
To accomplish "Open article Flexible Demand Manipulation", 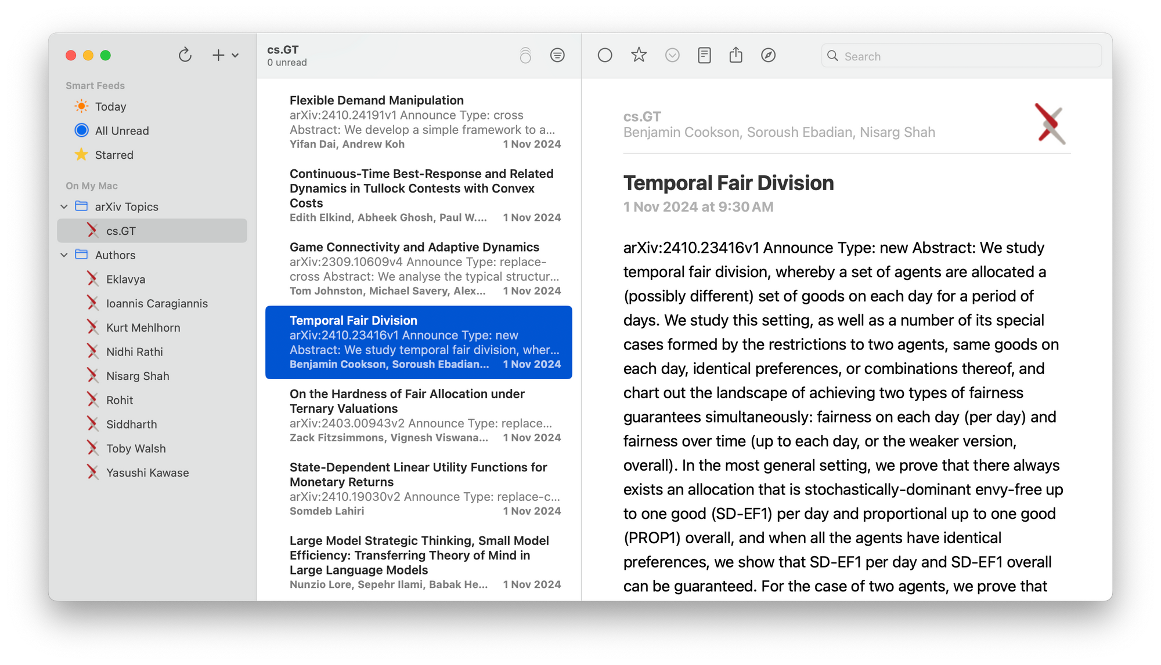I will (419, 122).
